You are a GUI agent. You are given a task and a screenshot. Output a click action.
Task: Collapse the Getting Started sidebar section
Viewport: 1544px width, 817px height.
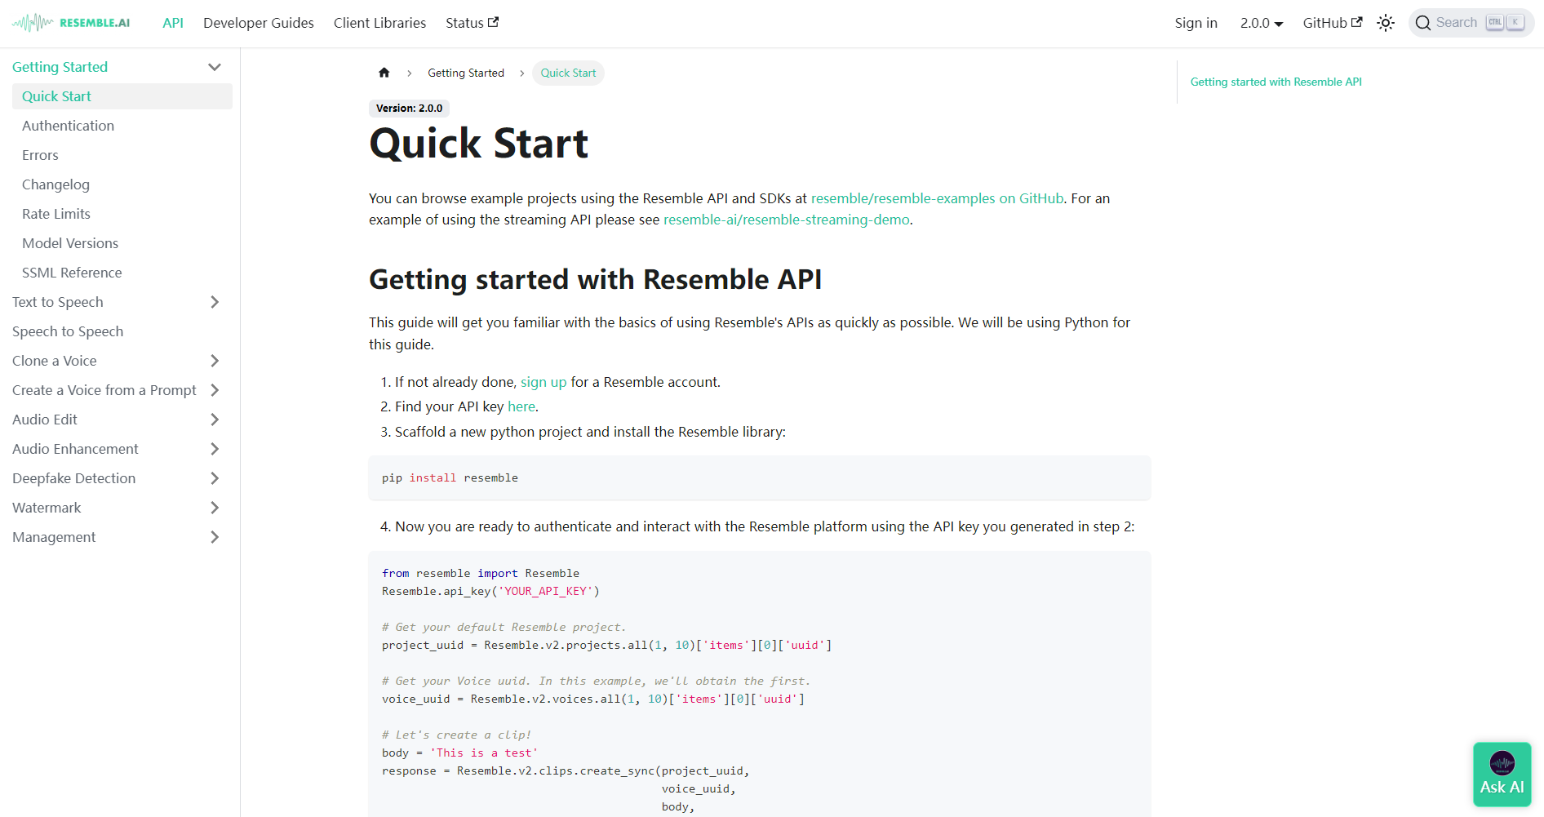pyautogui.click(x=215, y=67)
